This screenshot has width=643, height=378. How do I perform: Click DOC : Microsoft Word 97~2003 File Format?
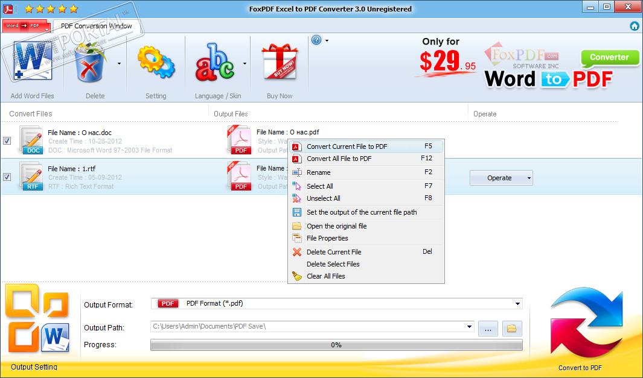(x=110, y=150)
